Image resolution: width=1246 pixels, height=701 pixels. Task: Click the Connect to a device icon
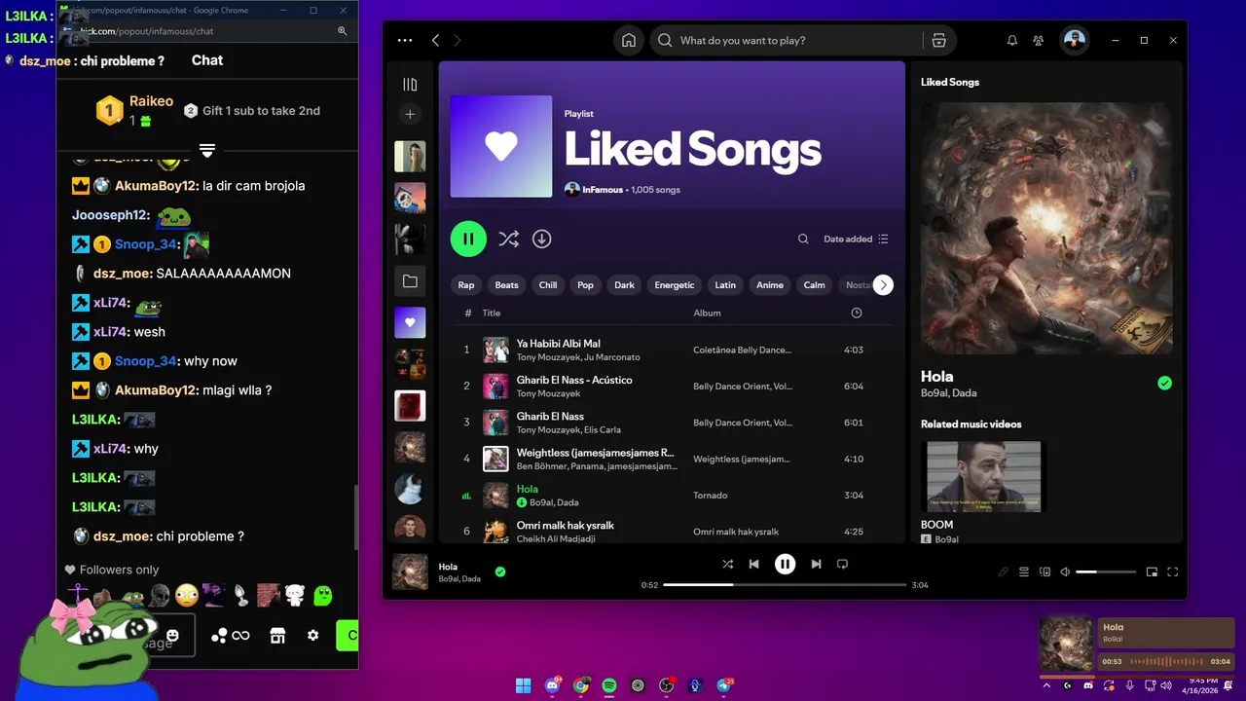1045,572
